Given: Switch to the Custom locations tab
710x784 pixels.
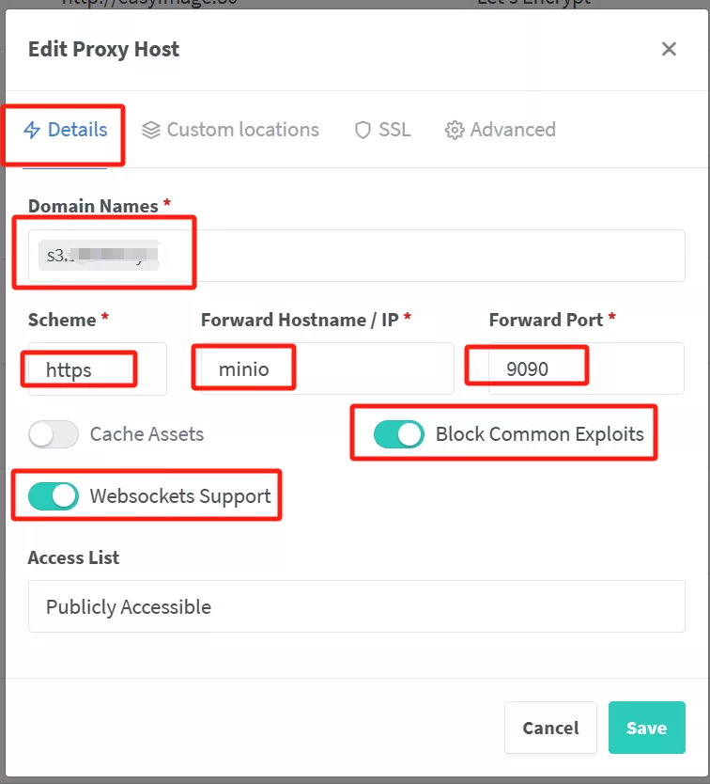Looking at the screenshot, I should [x=242, y=130].
